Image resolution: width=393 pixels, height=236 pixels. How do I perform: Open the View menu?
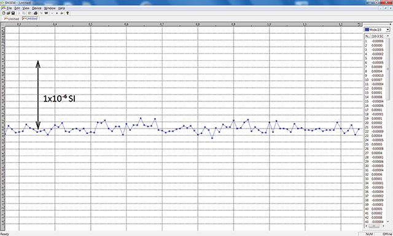click(26, 8)
